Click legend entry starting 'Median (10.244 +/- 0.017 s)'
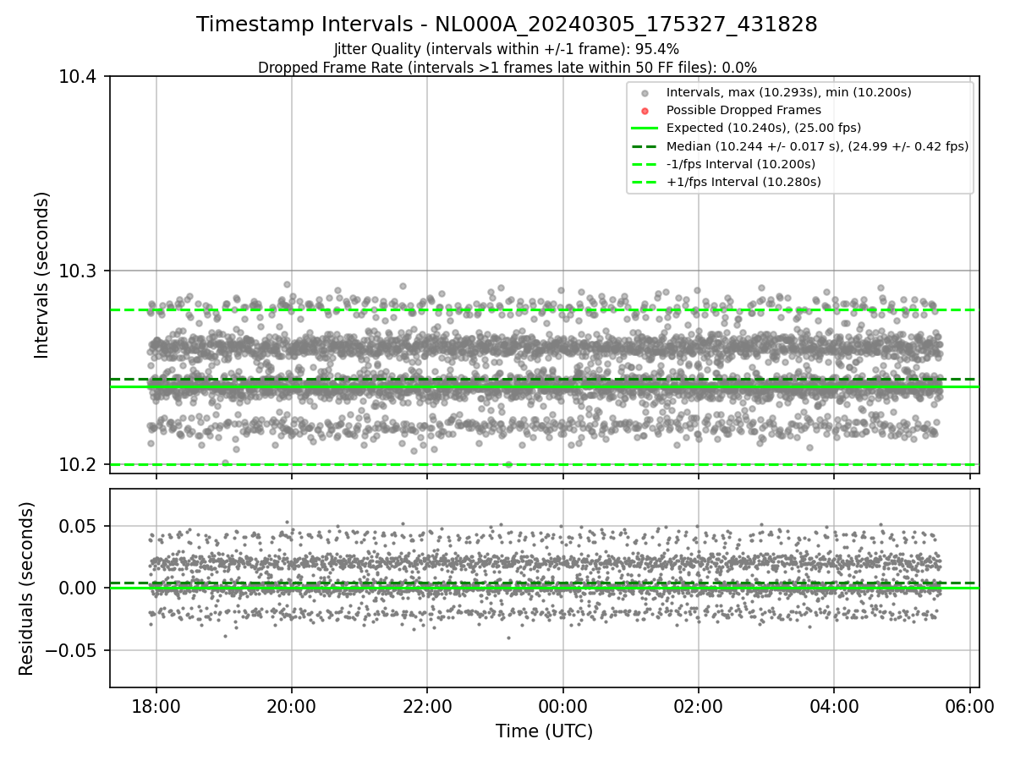The image size is (1015, 761). tap(817, 146)
